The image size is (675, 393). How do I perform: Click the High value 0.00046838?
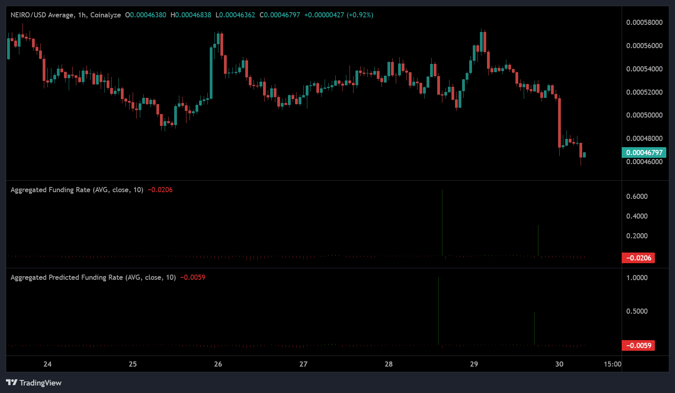[x=193, y=15]
